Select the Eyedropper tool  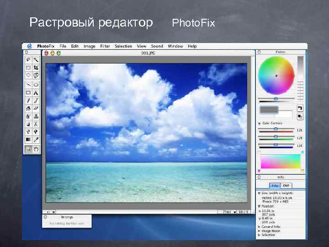click(36, 140)
